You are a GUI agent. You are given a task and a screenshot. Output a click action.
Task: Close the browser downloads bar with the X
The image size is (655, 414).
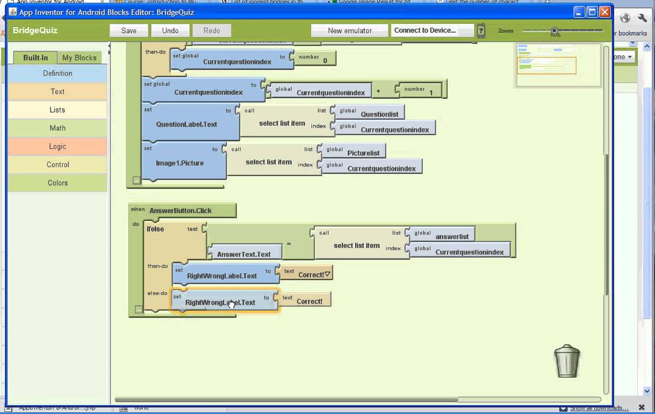642,407
